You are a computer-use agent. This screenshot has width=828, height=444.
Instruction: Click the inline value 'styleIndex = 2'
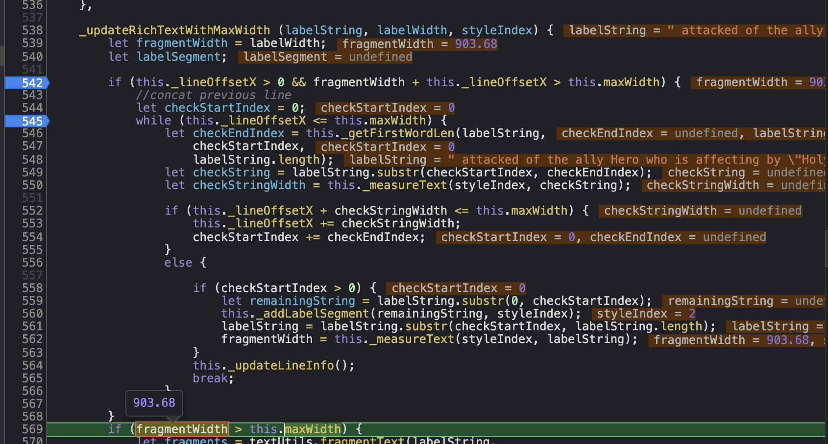tap(644, 314)
